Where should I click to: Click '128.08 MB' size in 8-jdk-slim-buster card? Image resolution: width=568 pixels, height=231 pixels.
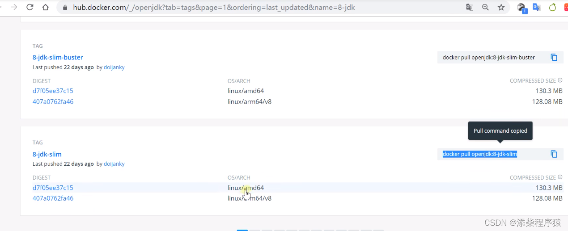[547, 101]
